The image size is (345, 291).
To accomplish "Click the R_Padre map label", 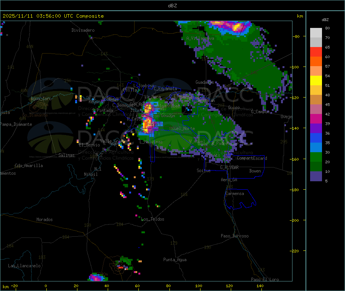I will [x=220, y=143].
